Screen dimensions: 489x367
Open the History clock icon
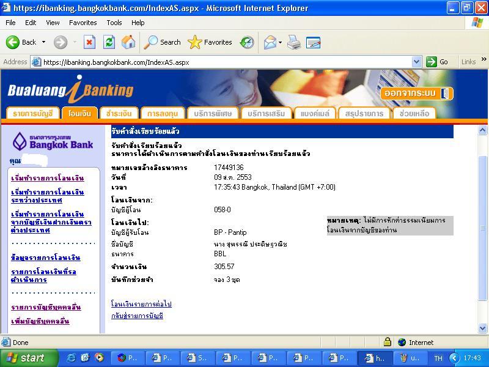coord(247,42)
